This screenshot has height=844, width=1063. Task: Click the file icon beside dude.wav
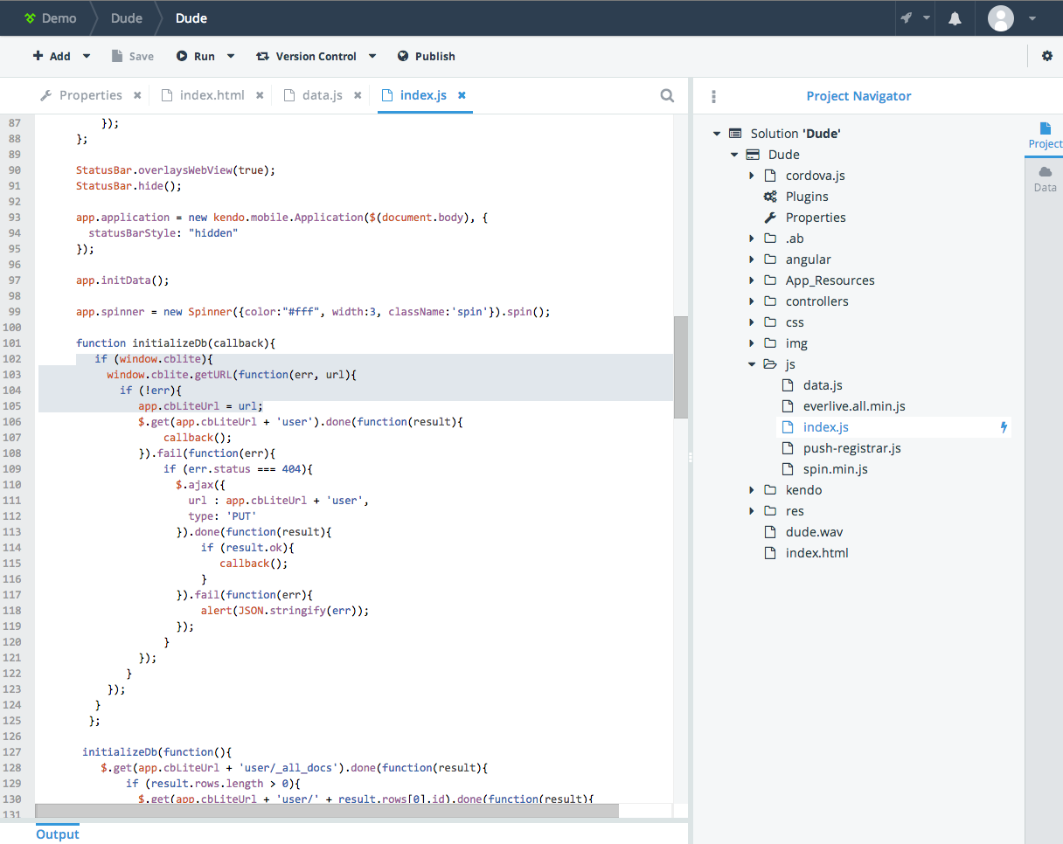(770, 532)
